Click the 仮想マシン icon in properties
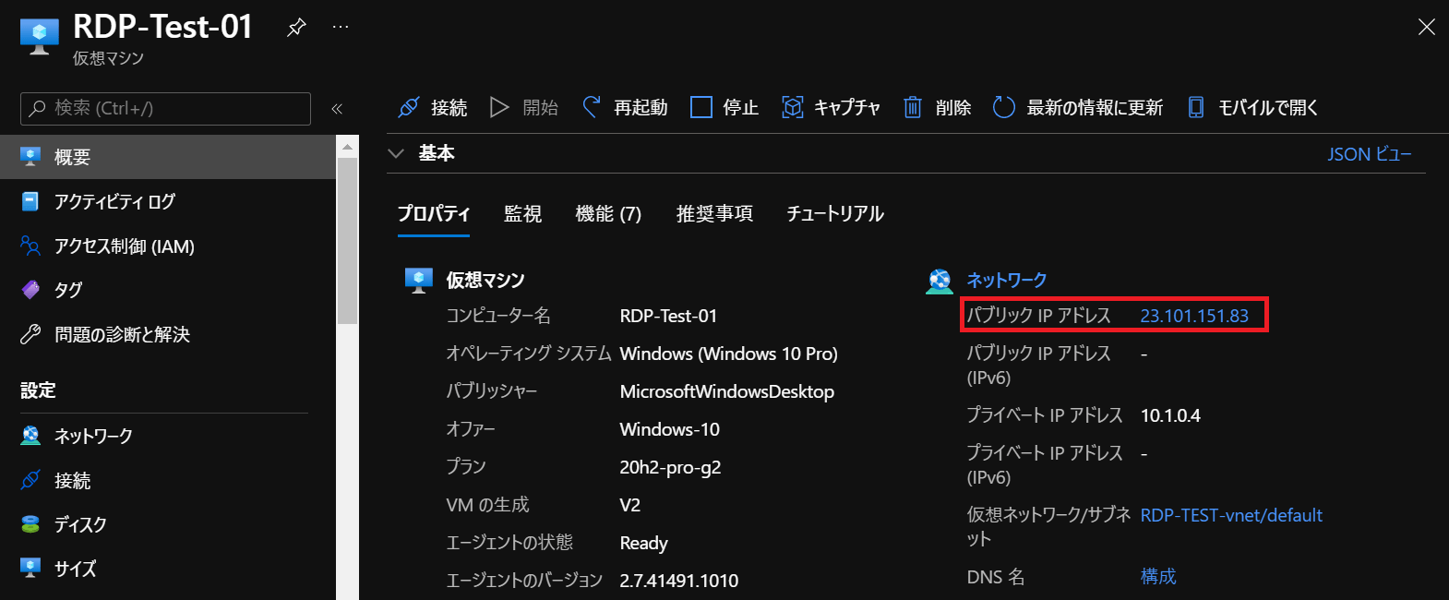Screen dimensions: 1449x600 pyautogui.click(x=419, y=280)
